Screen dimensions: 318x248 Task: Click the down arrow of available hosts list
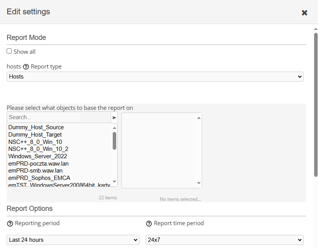(114, 181)
